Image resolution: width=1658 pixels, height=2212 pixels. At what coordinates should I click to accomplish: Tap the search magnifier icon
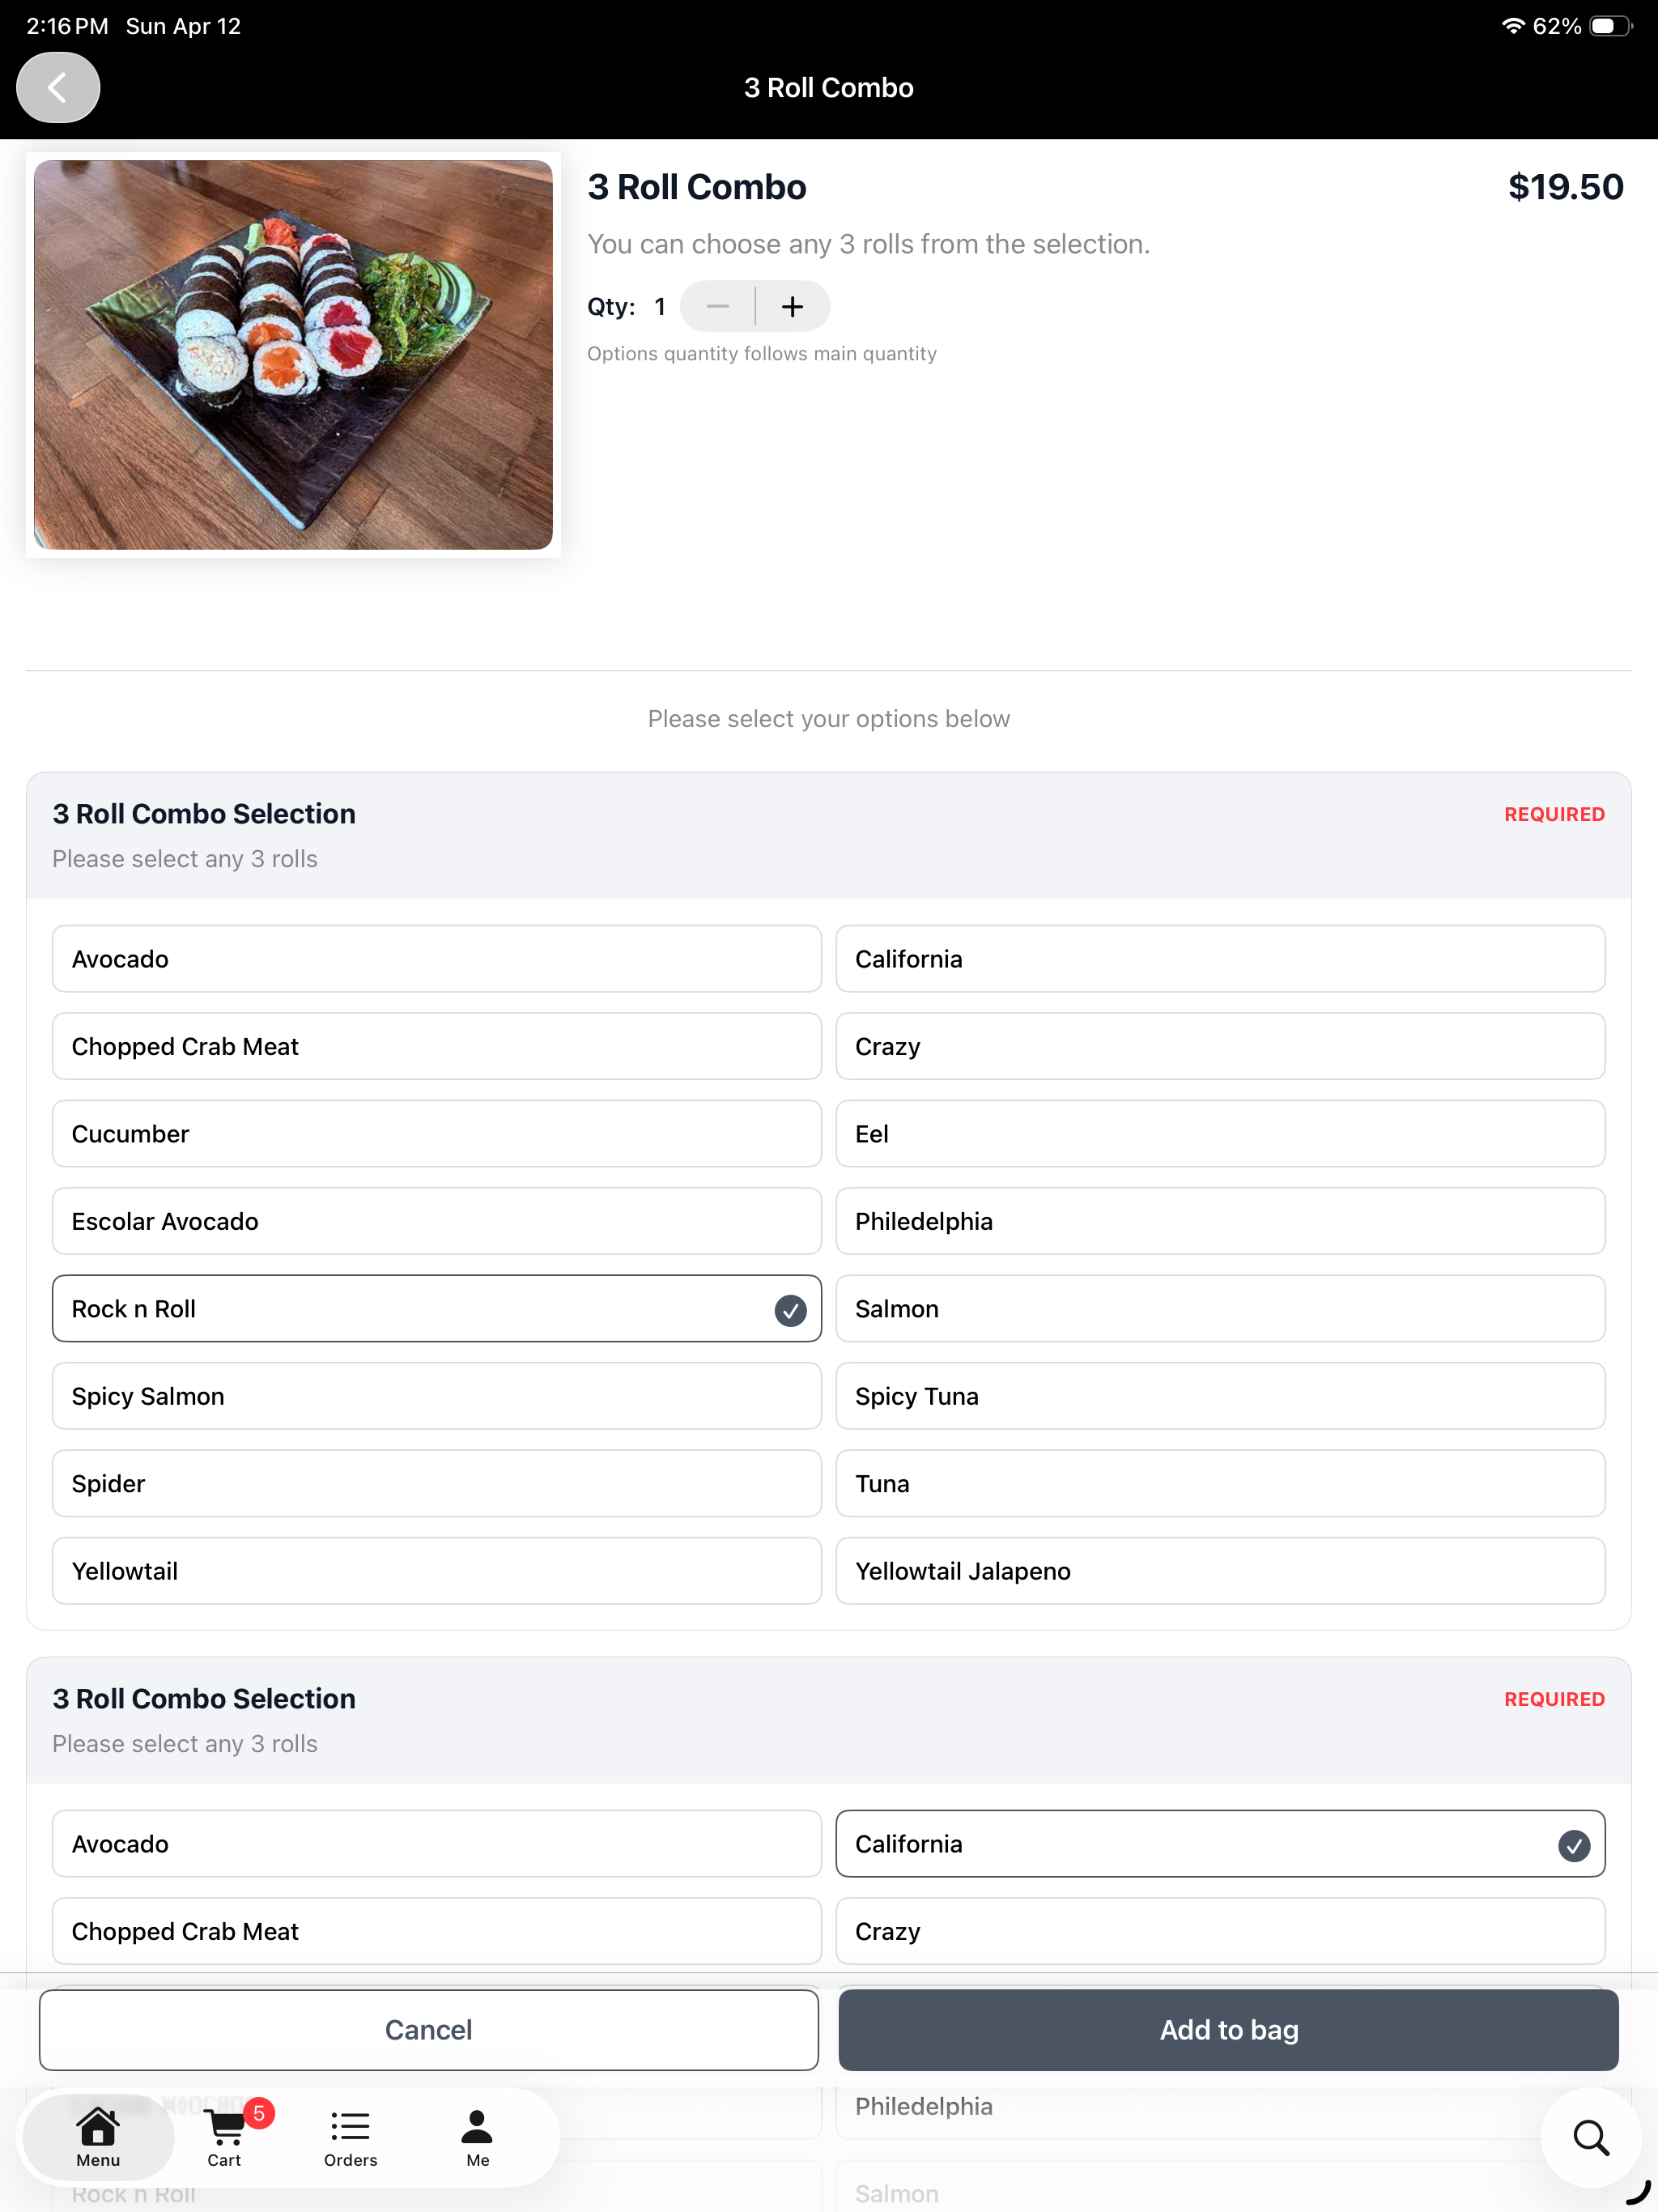coord(1591,2138)
